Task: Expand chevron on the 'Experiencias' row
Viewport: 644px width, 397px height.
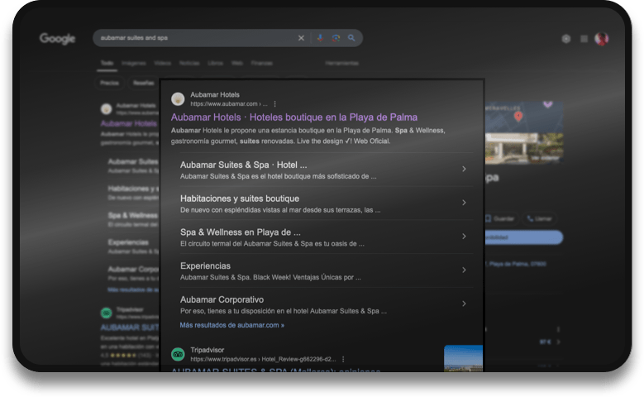Action: click(464, 270)
